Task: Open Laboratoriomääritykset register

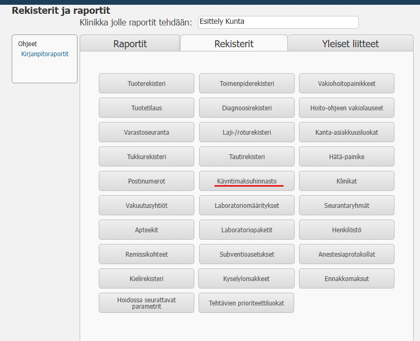Action: point(246,205)
